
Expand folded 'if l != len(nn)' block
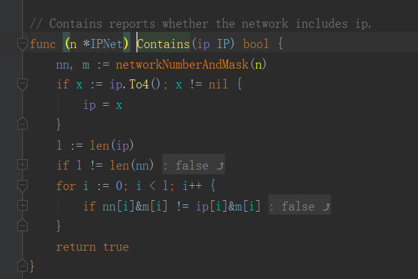pos(22,165)
